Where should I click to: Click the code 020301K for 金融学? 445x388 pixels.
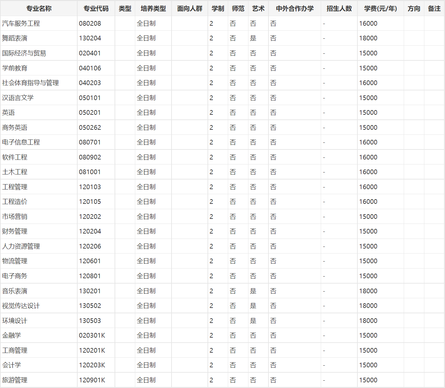tap(92, 336)
